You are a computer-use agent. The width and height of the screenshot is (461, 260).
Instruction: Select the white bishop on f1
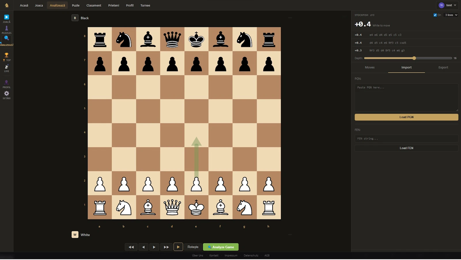coord(221,207)
